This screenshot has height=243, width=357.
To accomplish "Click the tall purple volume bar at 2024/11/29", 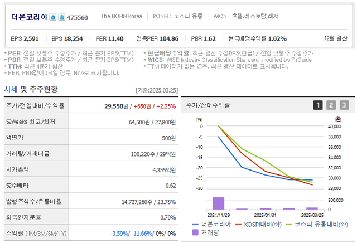I will [218, 203].
